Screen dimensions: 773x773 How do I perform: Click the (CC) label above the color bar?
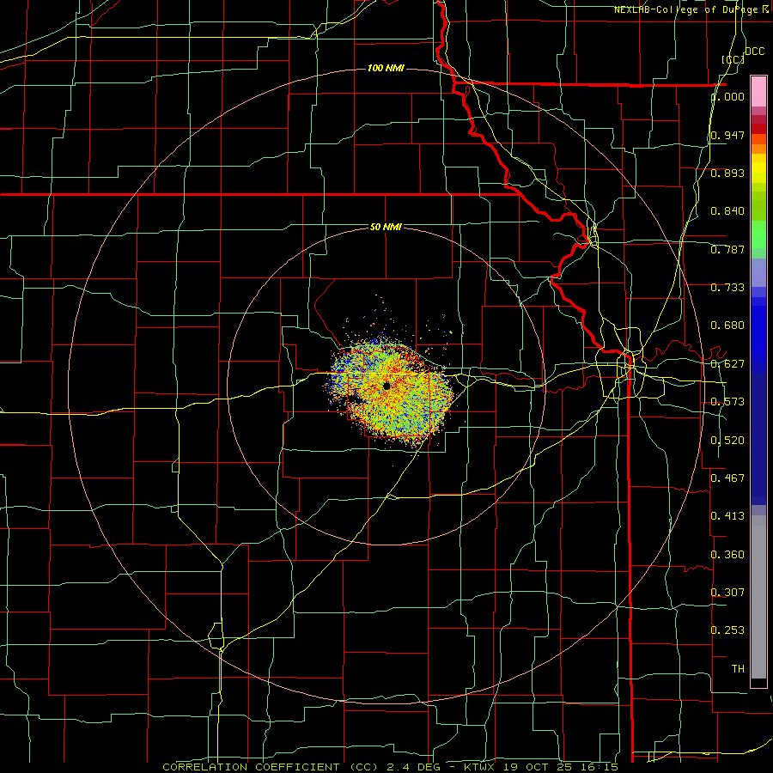tap(733, 59)
